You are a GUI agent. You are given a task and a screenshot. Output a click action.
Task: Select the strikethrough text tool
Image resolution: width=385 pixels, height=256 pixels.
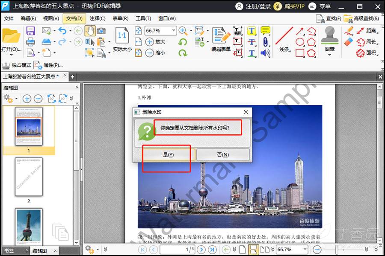[252, 42]
